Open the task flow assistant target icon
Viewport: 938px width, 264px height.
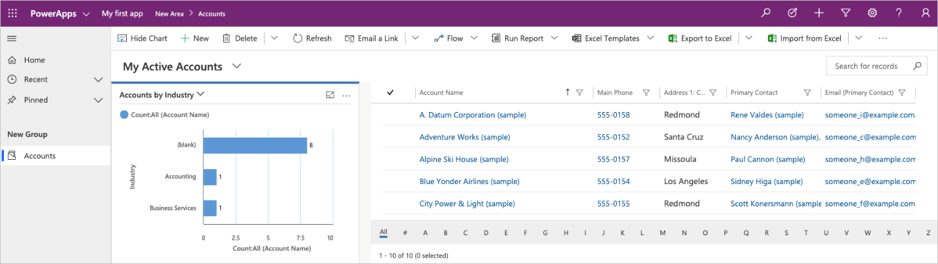792,13
